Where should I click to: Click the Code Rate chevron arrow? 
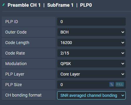point(123,53)
